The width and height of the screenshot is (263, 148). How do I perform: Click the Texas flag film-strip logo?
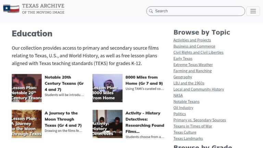pos(11,9)
